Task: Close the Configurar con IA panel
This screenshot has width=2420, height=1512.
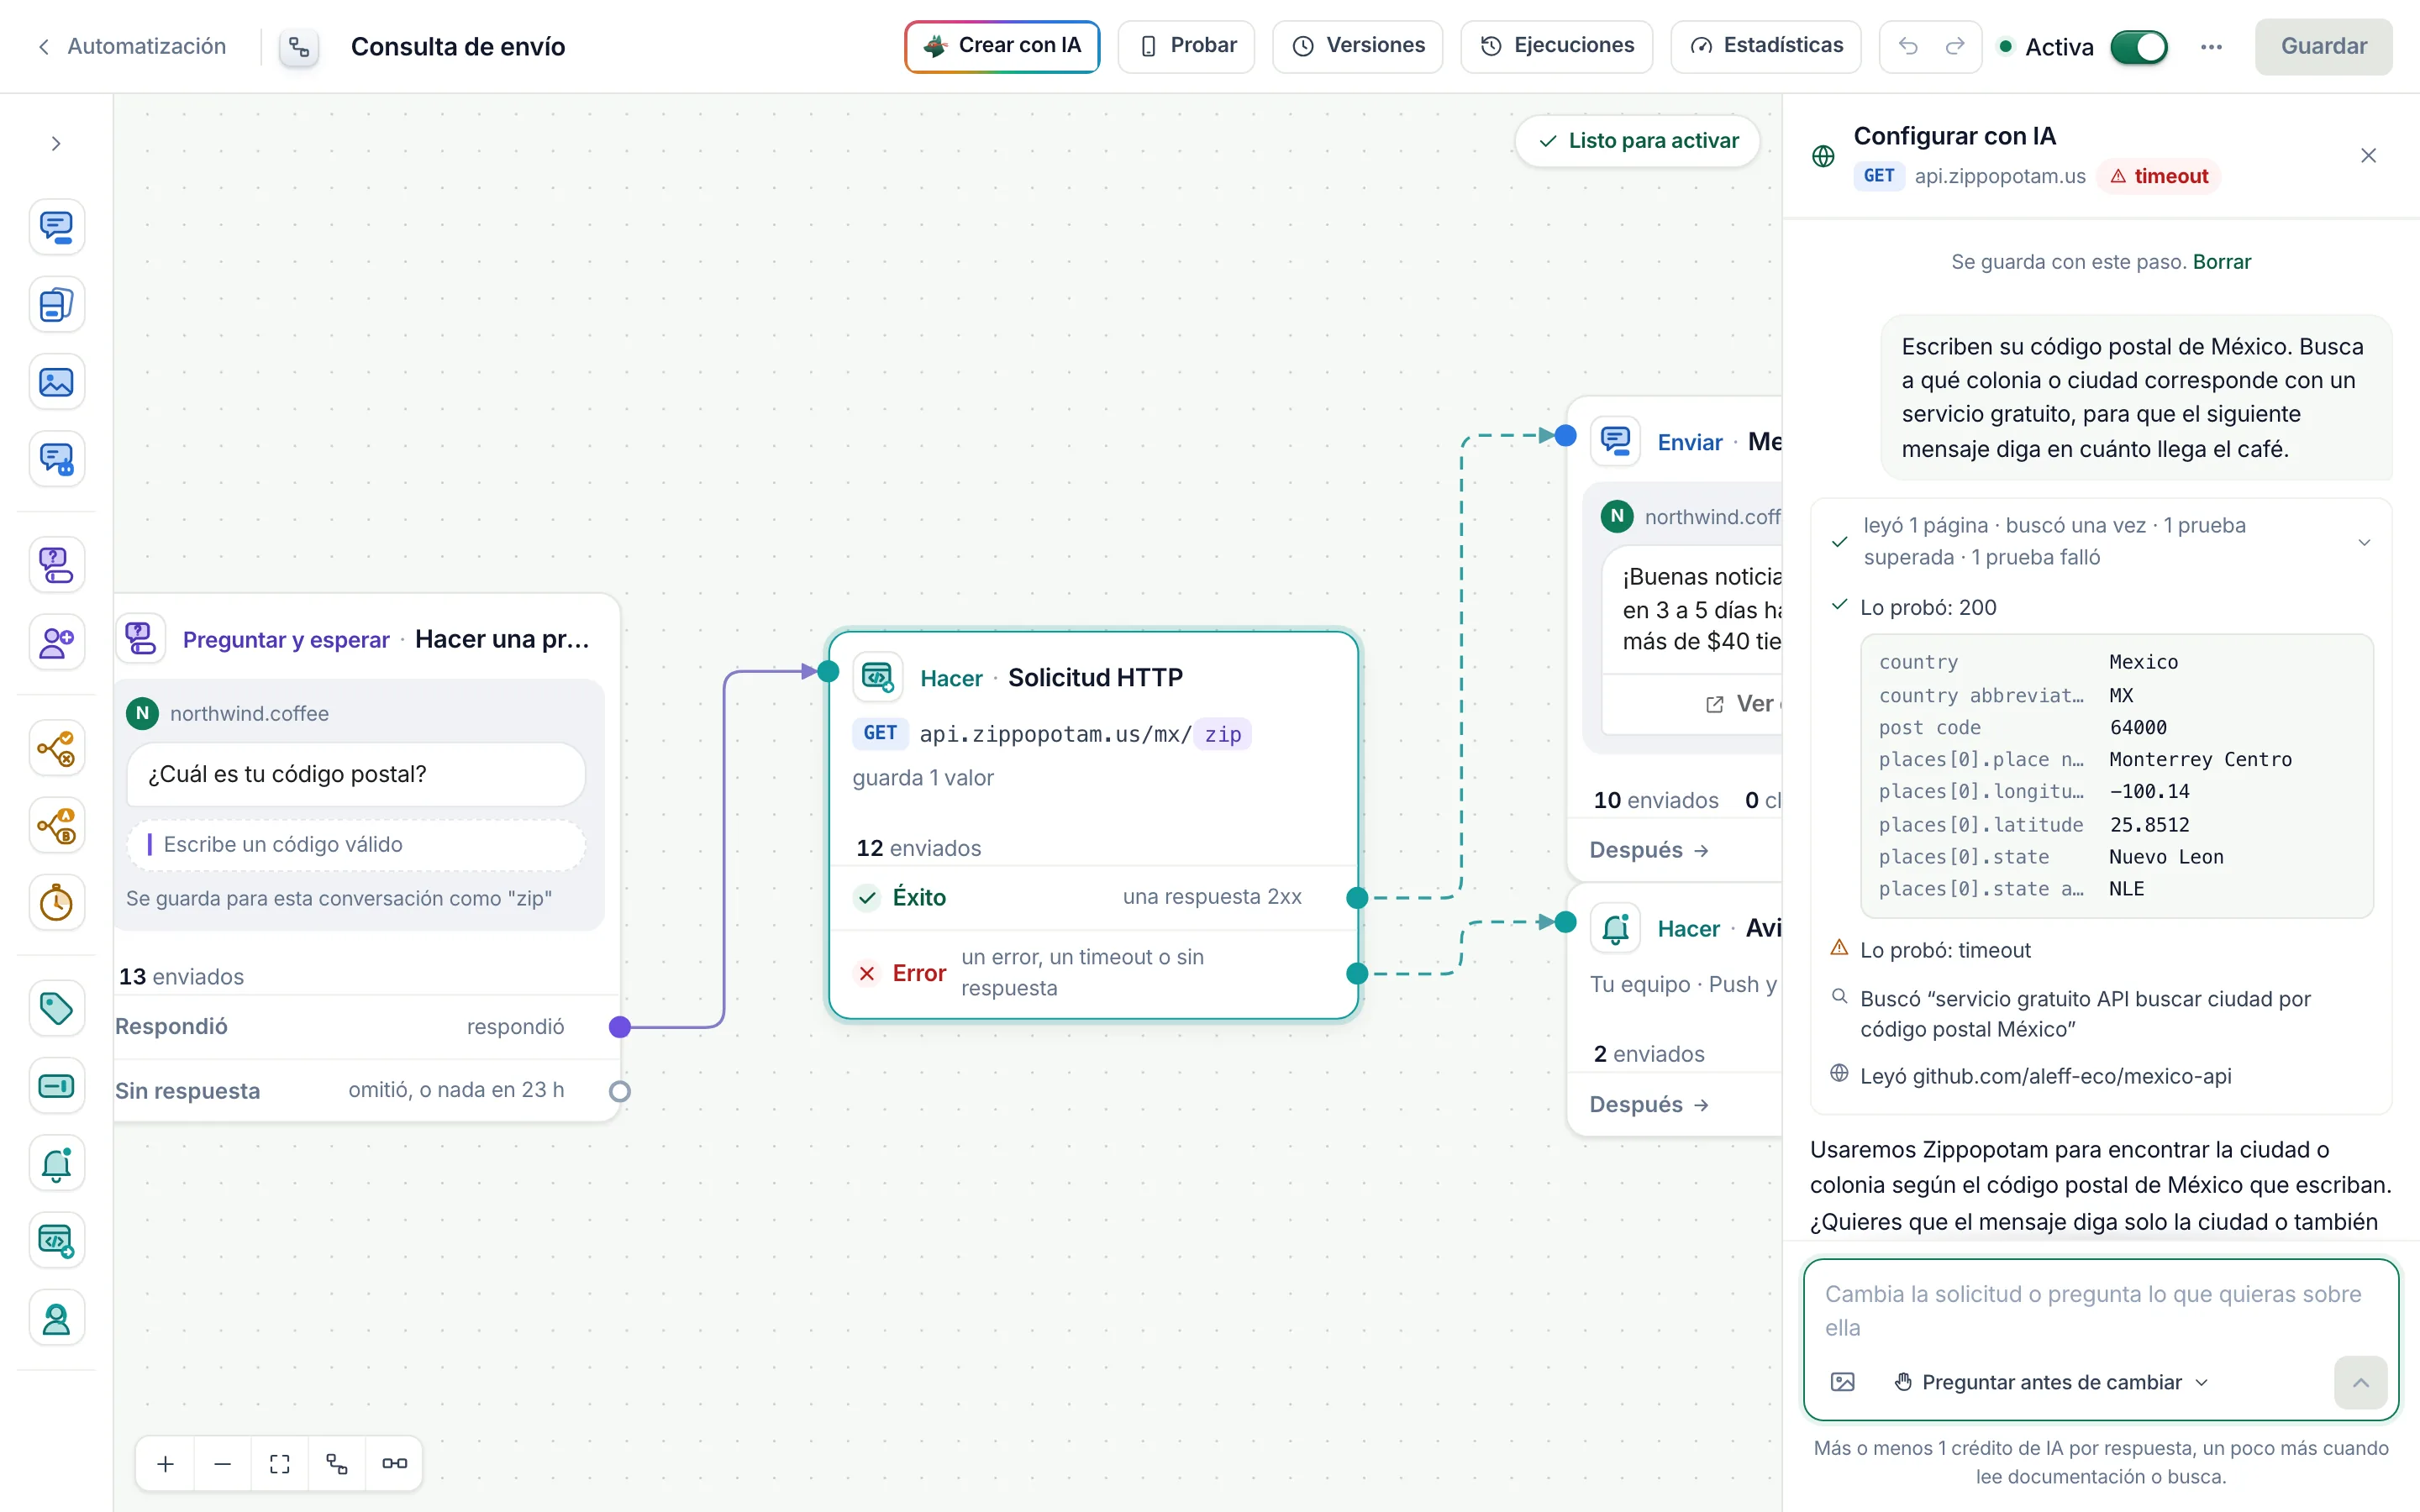Action: pyautogui.click(x=2367, y=155)
